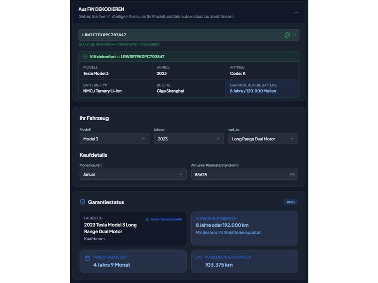Click the text Mindestens 70 % Batteriekapazität

(228, 233)
